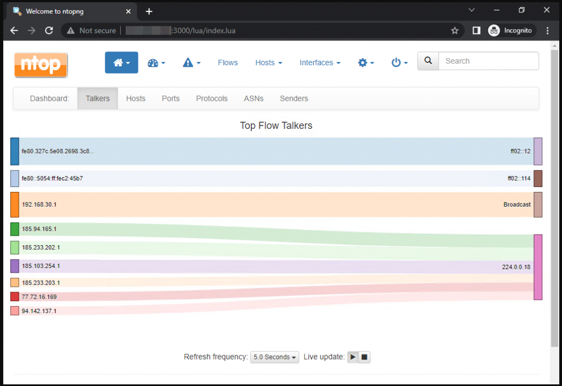Click into the Search input field

click(x=488, y=61)
